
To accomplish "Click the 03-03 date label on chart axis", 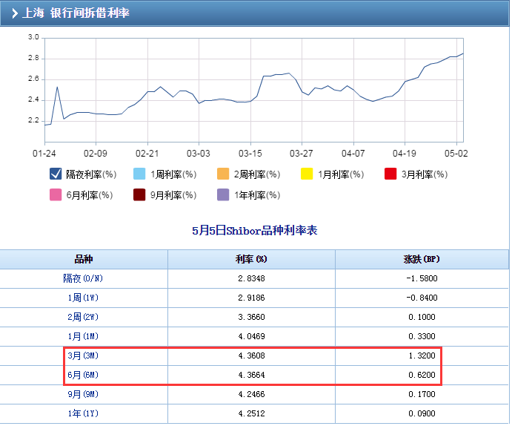I will pos(198,154).
